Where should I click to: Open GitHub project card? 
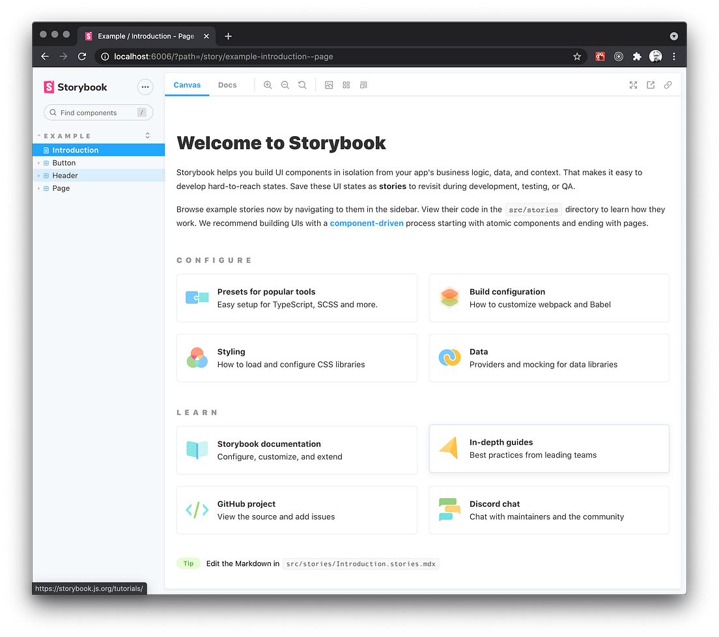297,511
